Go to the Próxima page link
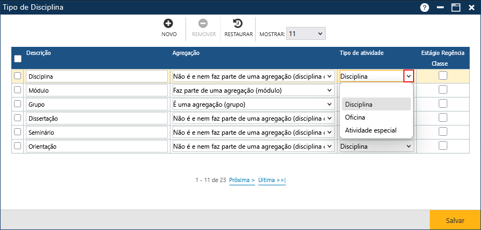 [x=242, y=180]
